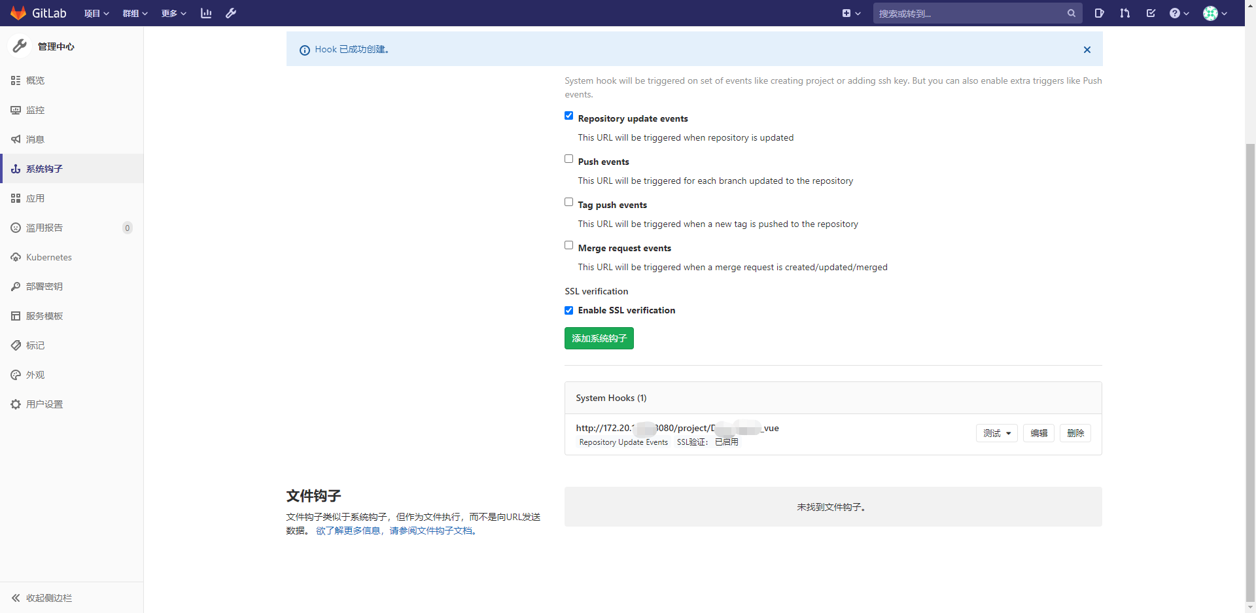Open the Kubernetes section in the sidebar
Screen dimensions: 1256x613
(x=48, y=257)
